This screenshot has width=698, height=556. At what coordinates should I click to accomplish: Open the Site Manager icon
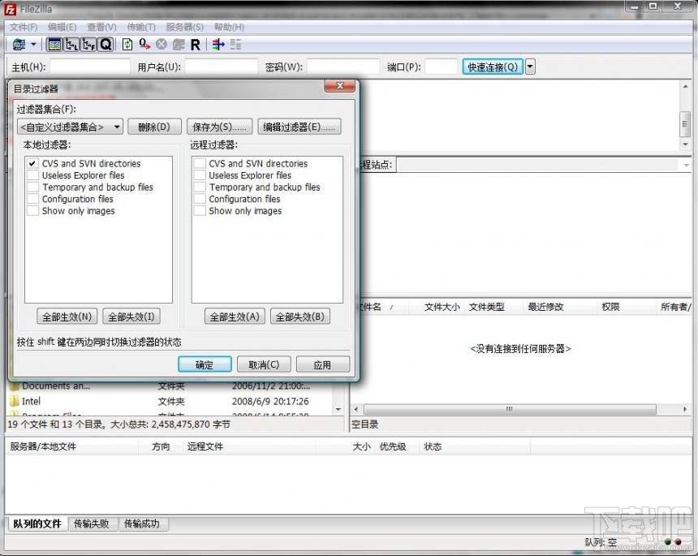tap(19, 45)
